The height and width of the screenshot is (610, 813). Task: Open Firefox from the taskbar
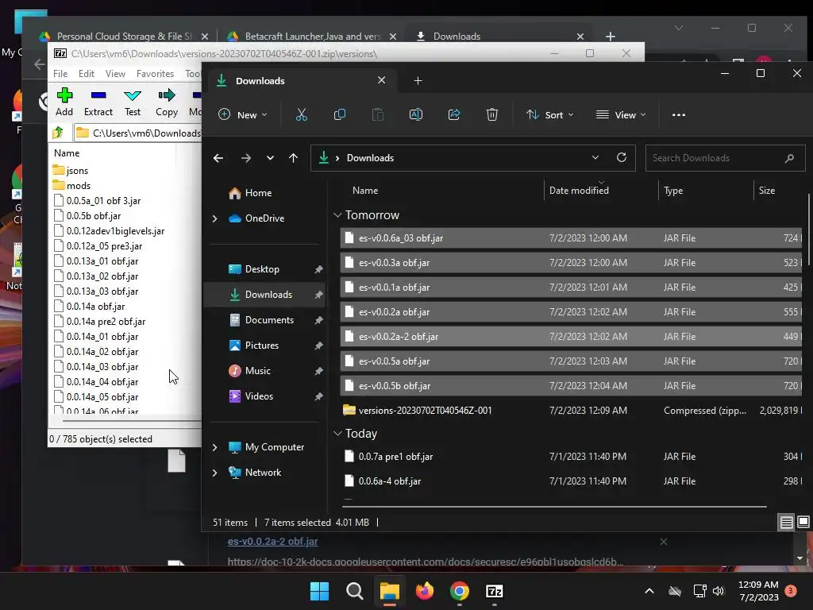click(425, 591)
